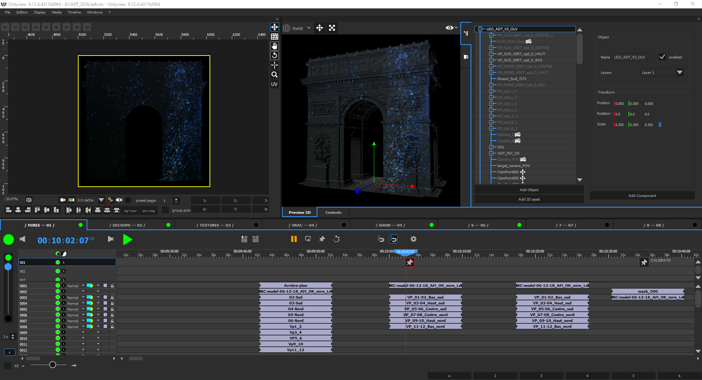Open the 1:1 cache dropdown
This screenshot has width=702, height=380.
(91, 200)
